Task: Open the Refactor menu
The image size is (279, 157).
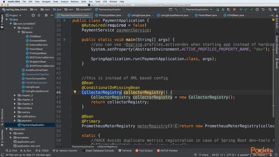Action: pos(75,2)
